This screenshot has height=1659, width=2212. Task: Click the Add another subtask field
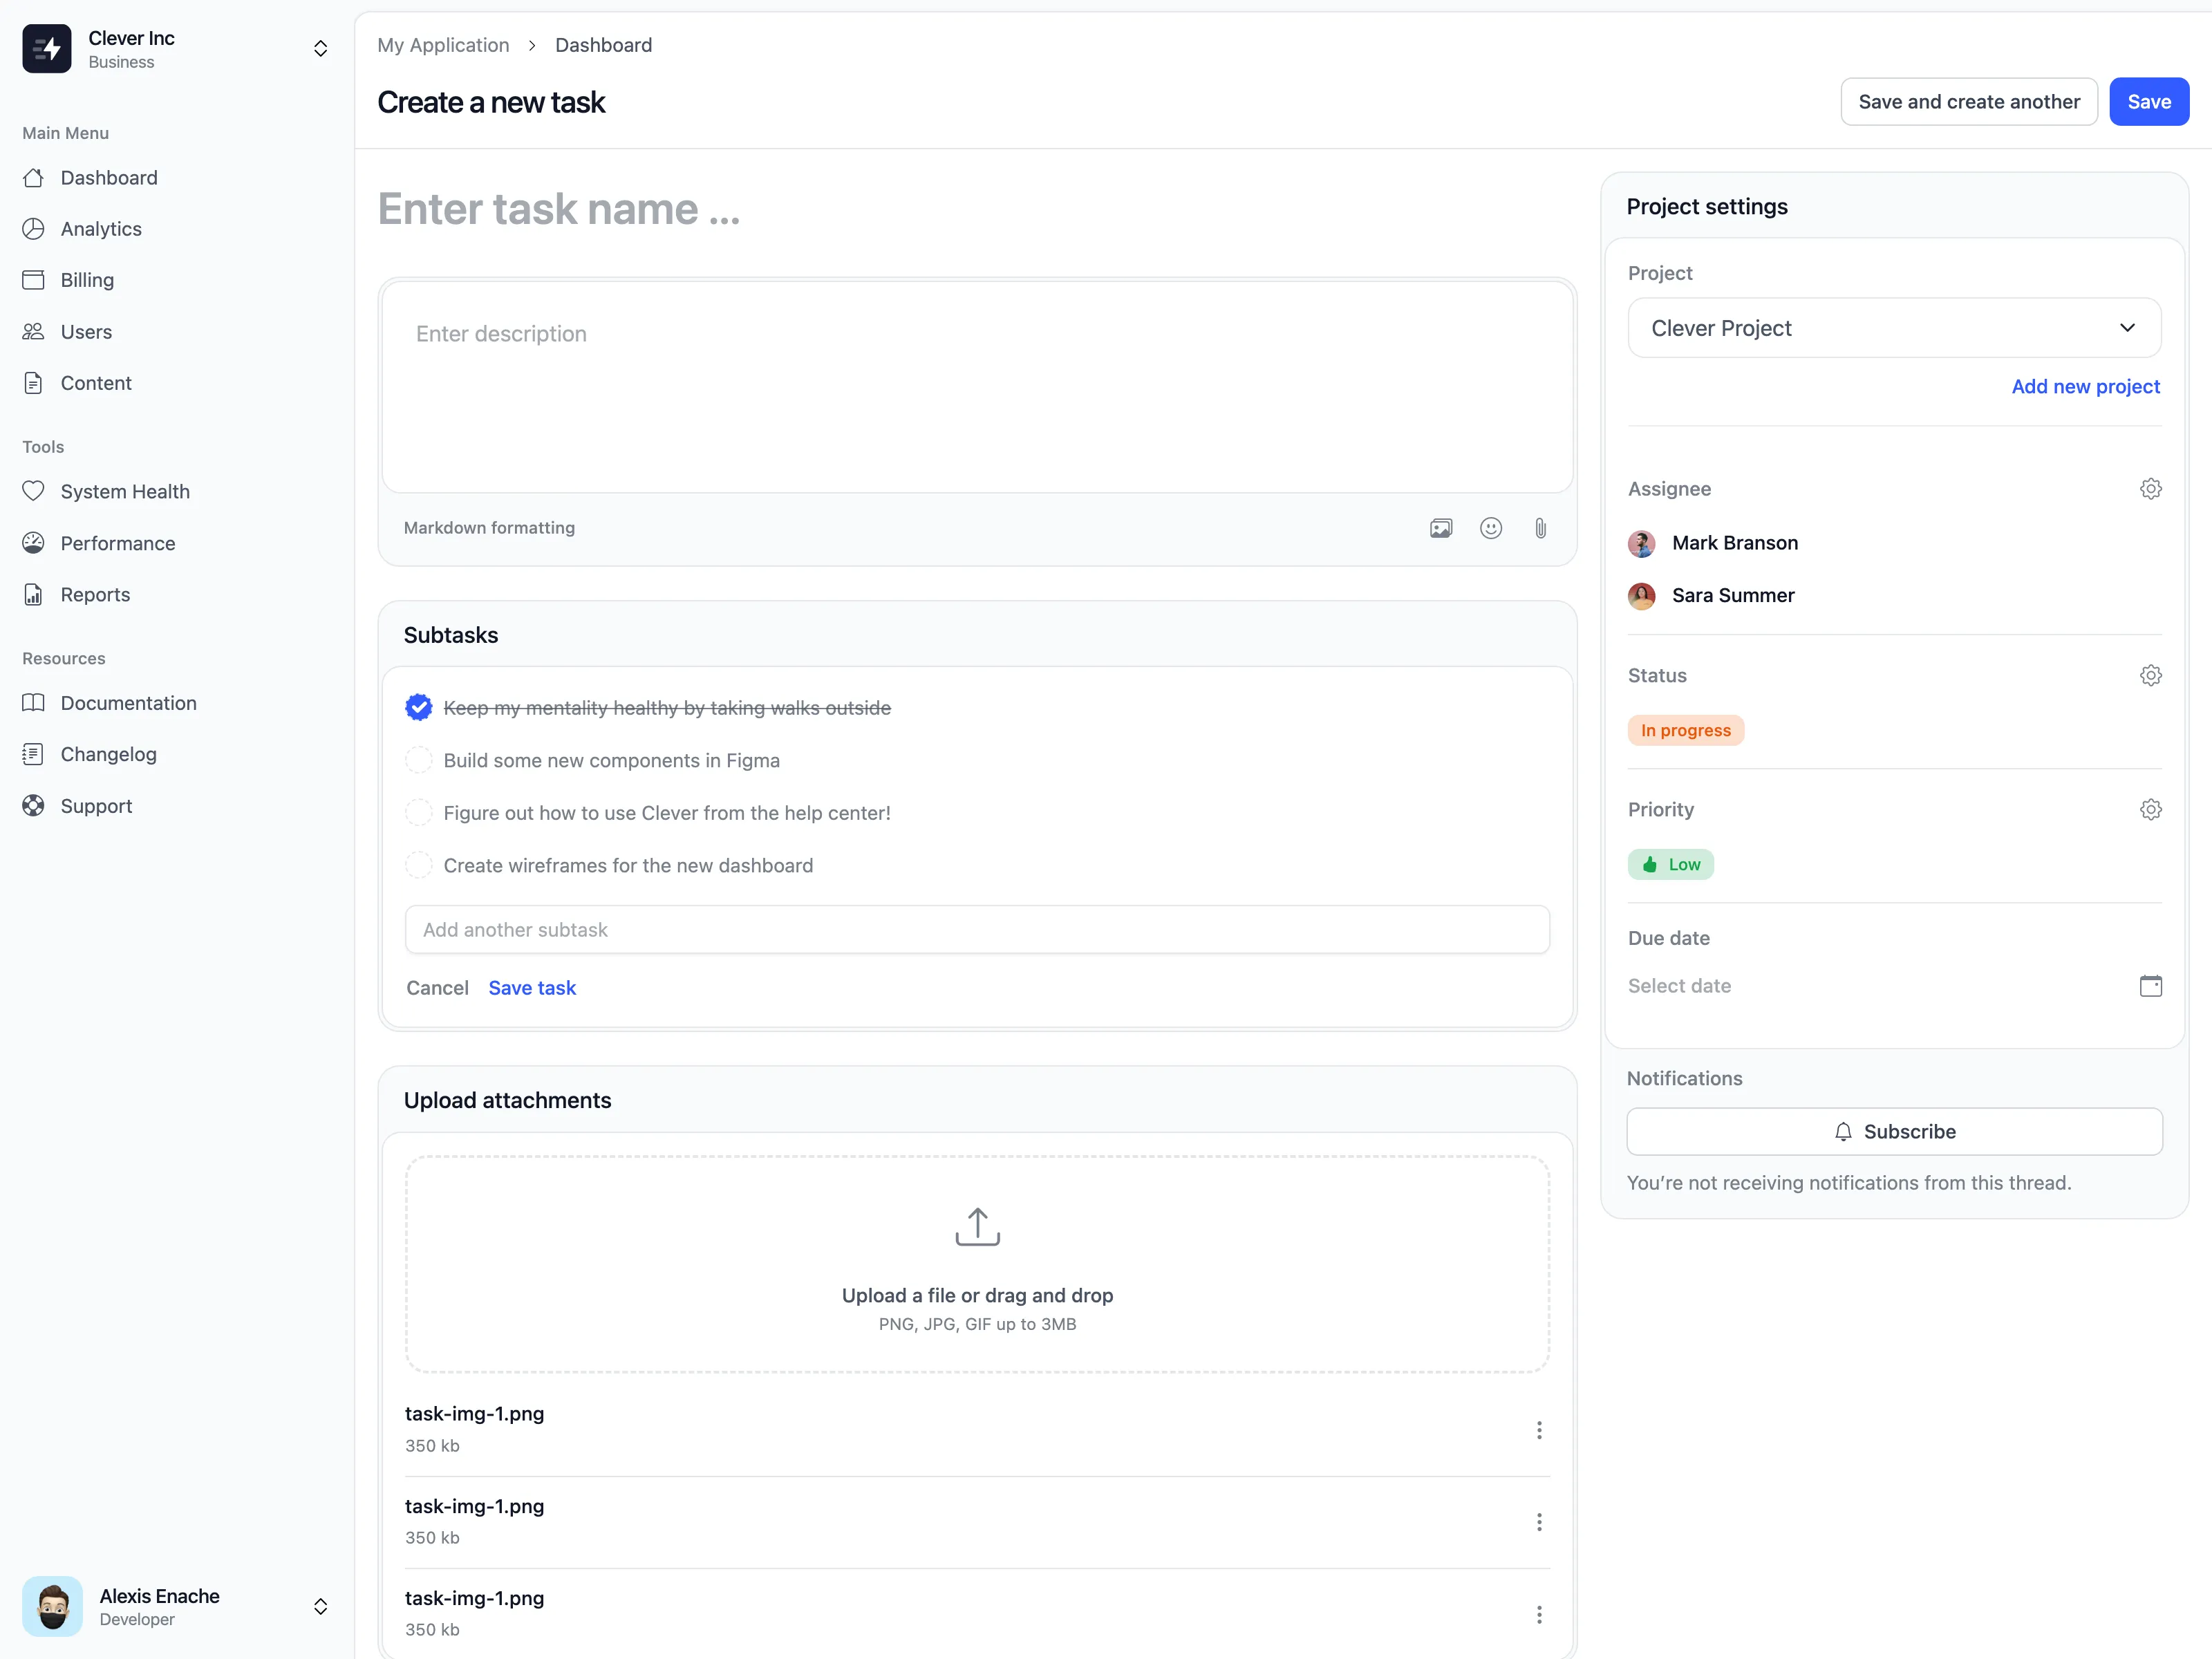977,930
